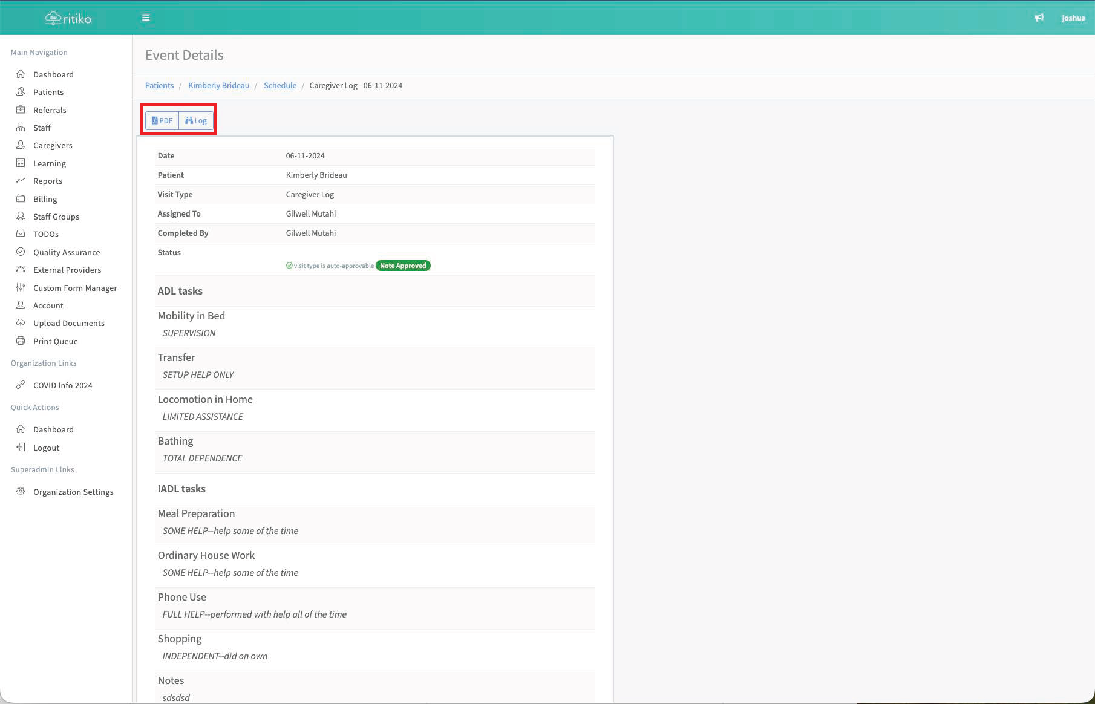Click the Dashboard home icon in main navigation

pyautogui.click(x=21, y=74)
